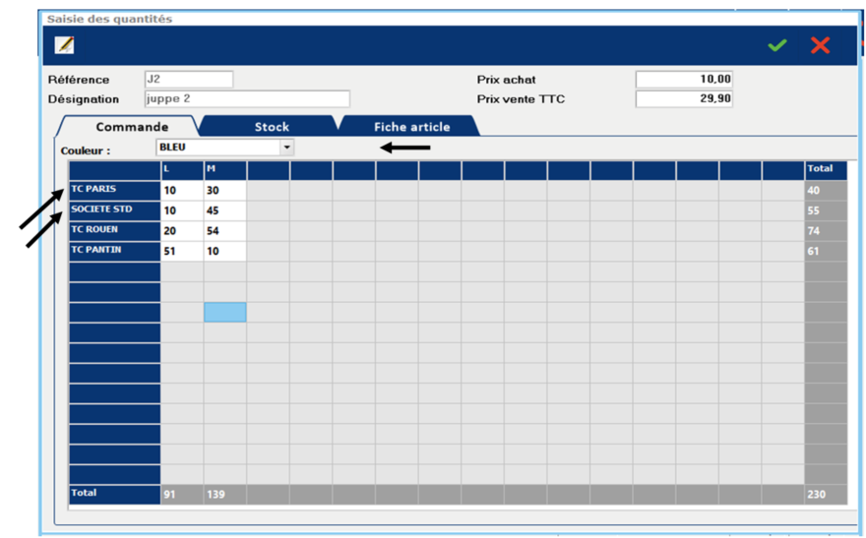
Task: Click the TC ROUEN size M cell
Action: coord(224,231)
